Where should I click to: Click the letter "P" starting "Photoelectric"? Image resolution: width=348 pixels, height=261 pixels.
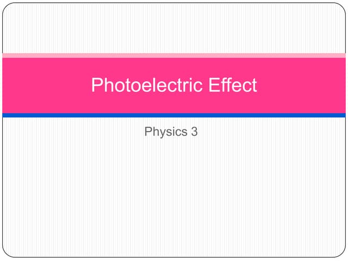(x=97, y=85)
